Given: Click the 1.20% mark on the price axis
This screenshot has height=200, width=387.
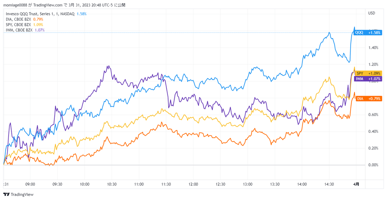Looking at the screenshot, I should (373, 65).
